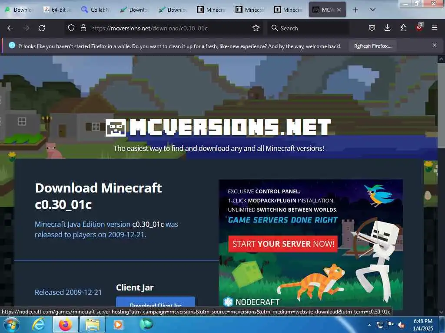Reload the current page

point(42,28)
